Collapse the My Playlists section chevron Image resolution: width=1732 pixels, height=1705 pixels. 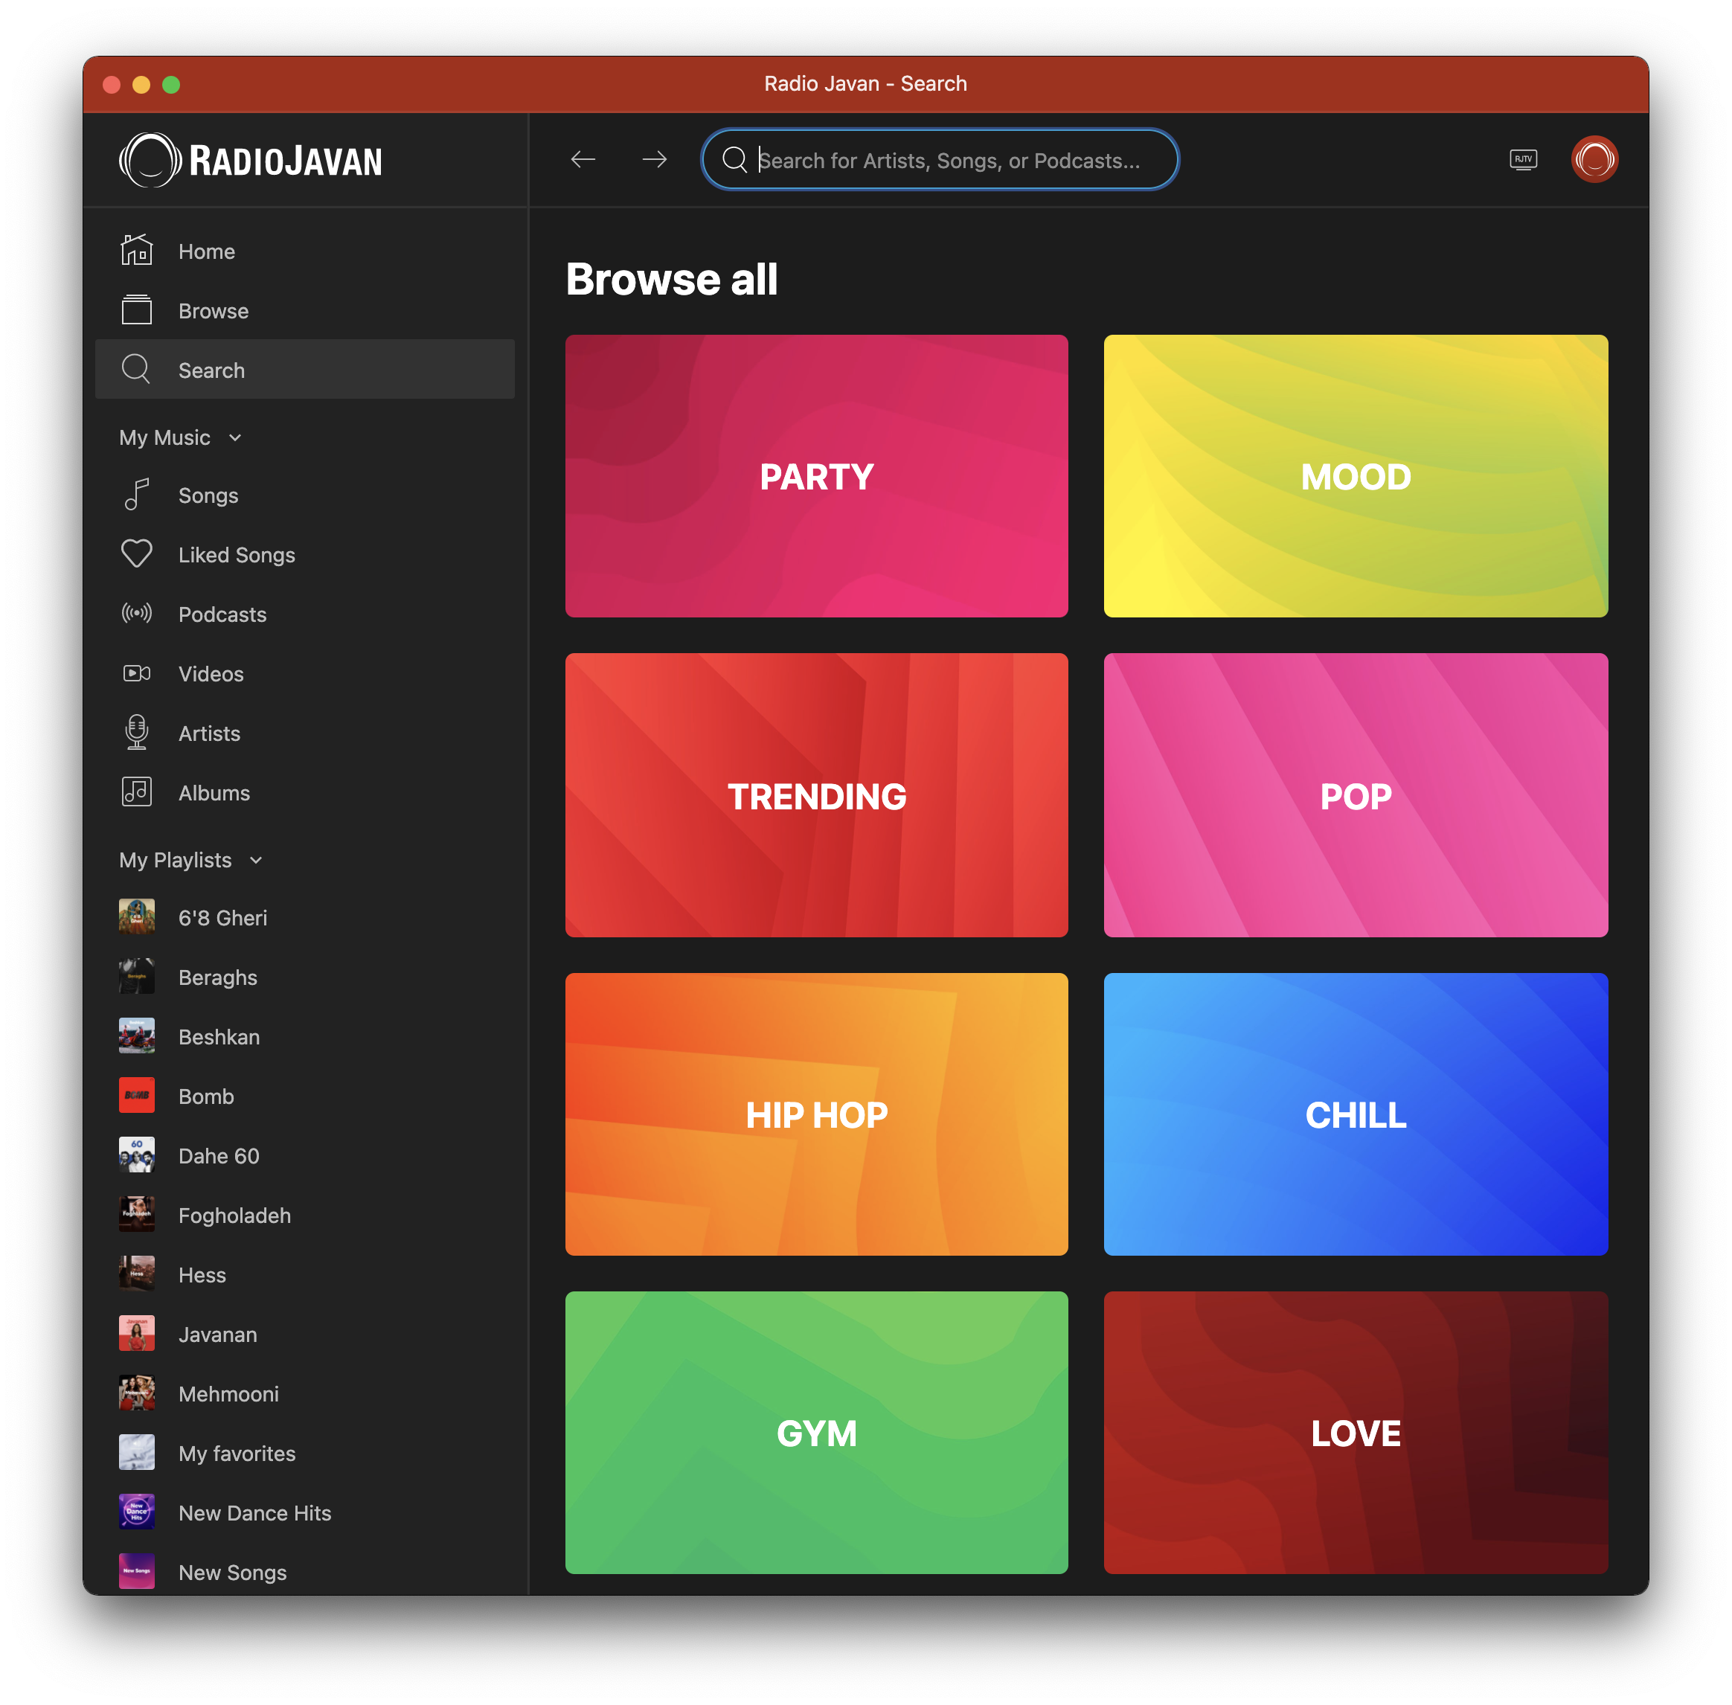coord(256,861)
